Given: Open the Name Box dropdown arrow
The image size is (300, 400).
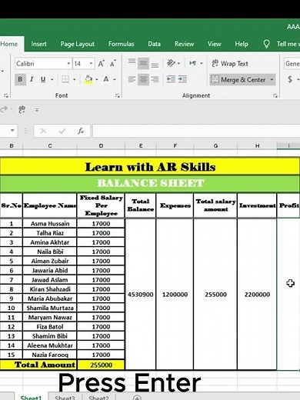Looking at the screenshot, I should 12,131.
